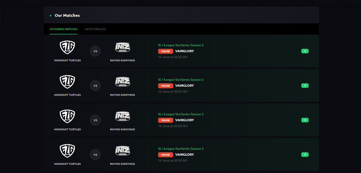Open the Latest Results tab
361x173 pixels.
[x=95, y=29]
